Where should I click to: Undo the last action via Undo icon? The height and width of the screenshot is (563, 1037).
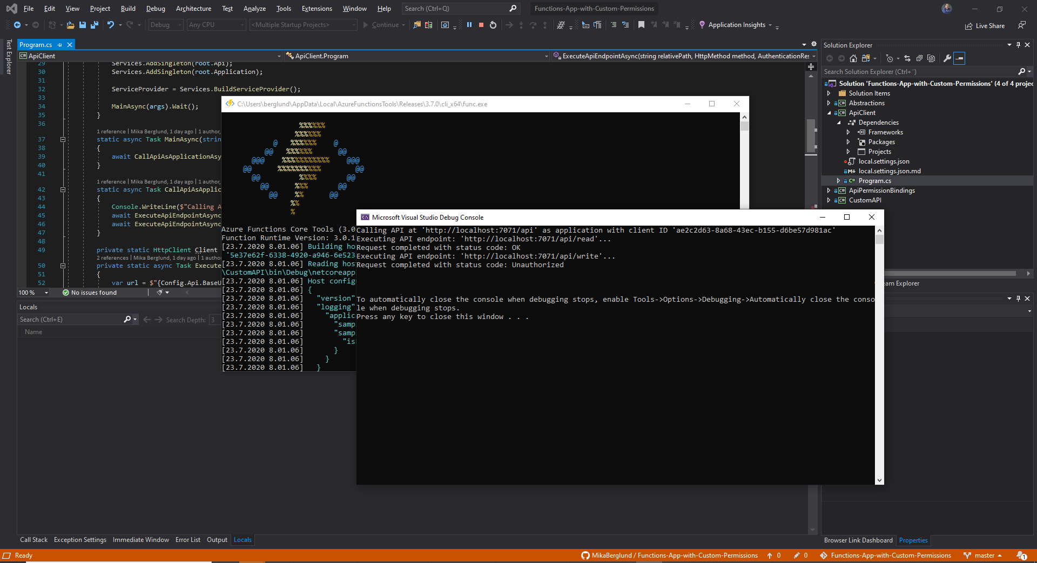tap(111, 25)
